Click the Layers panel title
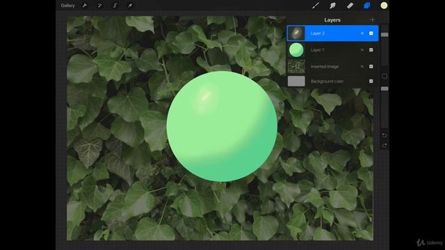Screen dimensions: 445x250 coord(332,20)
